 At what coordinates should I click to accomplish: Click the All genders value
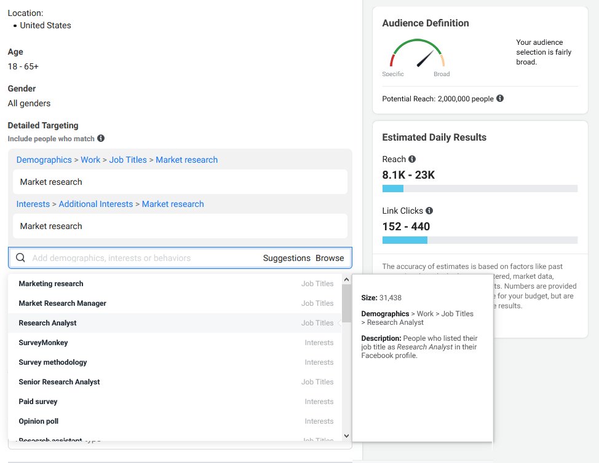click(x=29, y=103)
